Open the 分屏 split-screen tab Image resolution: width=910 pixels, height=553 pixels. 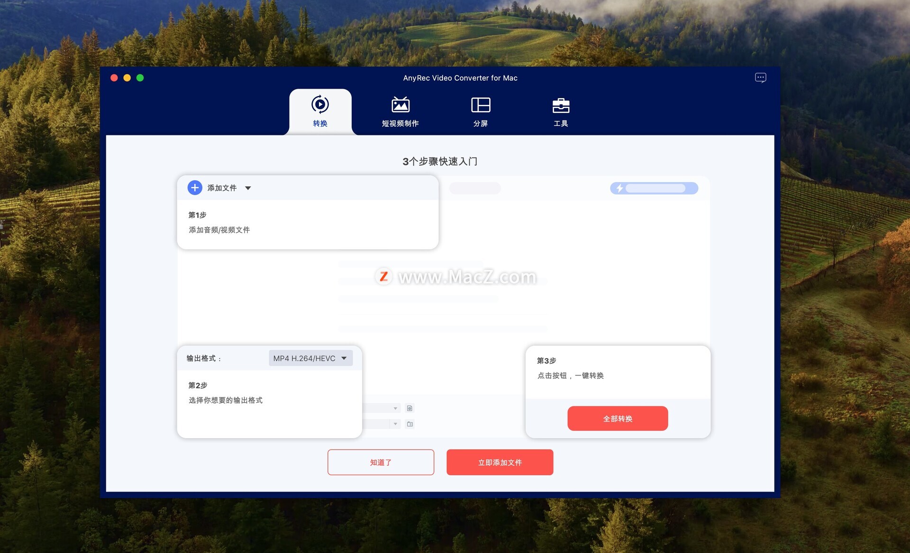481,112
